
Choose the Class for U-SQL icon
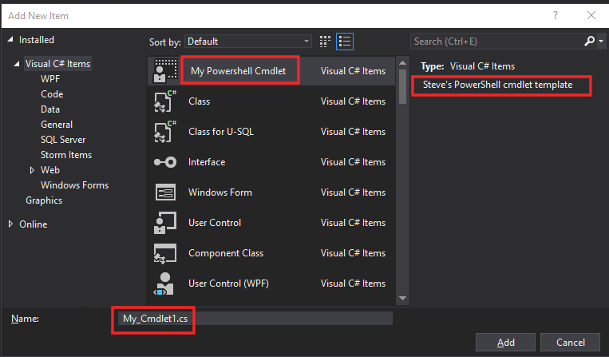click(x=164, y=132)
